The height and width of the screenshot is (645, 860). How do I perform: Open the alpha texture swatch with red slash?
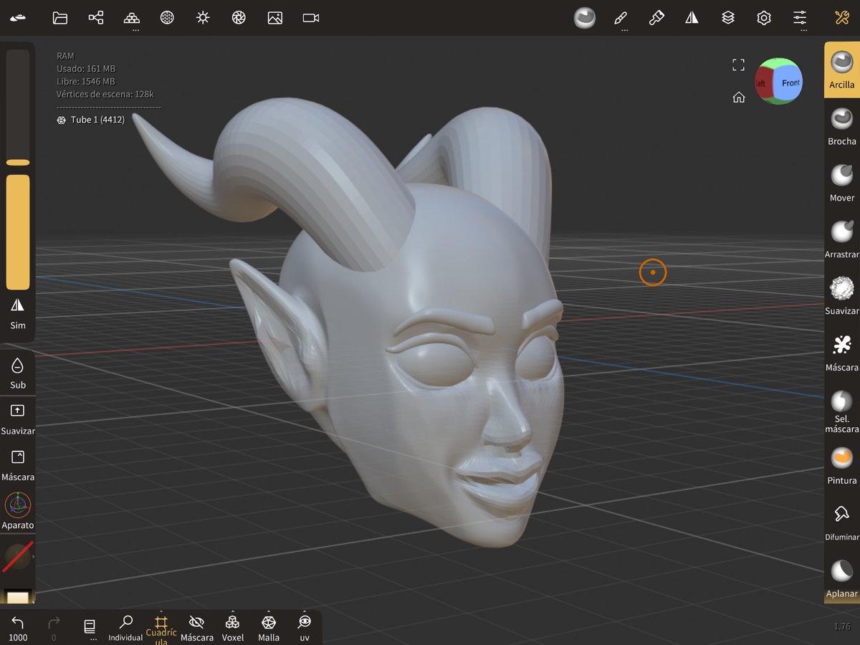(17, 557)
